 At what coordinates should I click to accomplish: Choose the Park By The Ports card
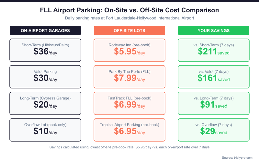129,77
